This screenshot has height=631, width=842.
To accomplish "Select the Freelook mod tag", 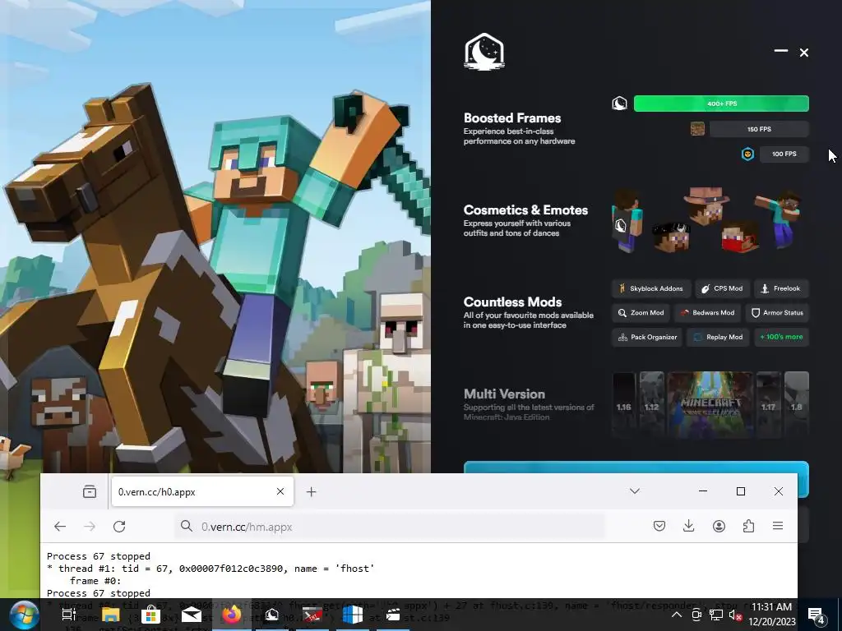I will [781, 288].
